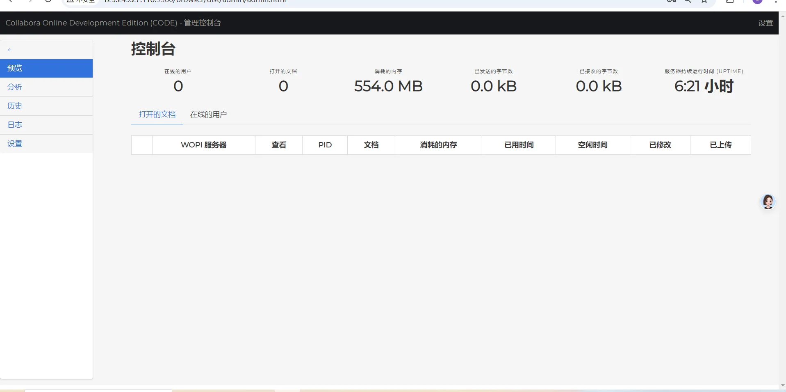The height and width of the screenshot is (392, 786).
Task: Click the 消耗的内存 table column header
Action: point(438,145)
